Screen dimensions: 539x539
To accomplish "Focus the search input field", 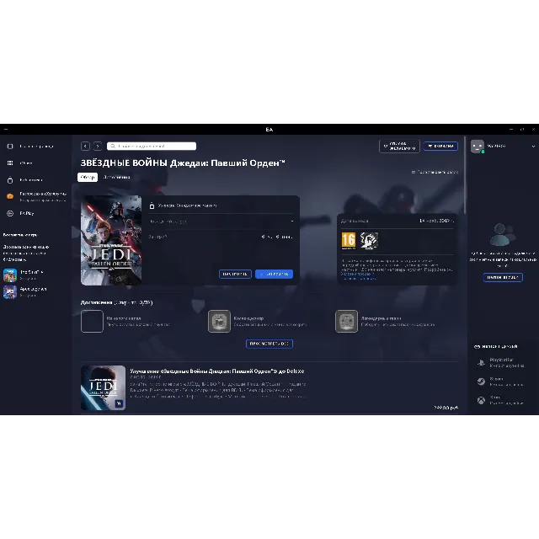I will [152, 146].
